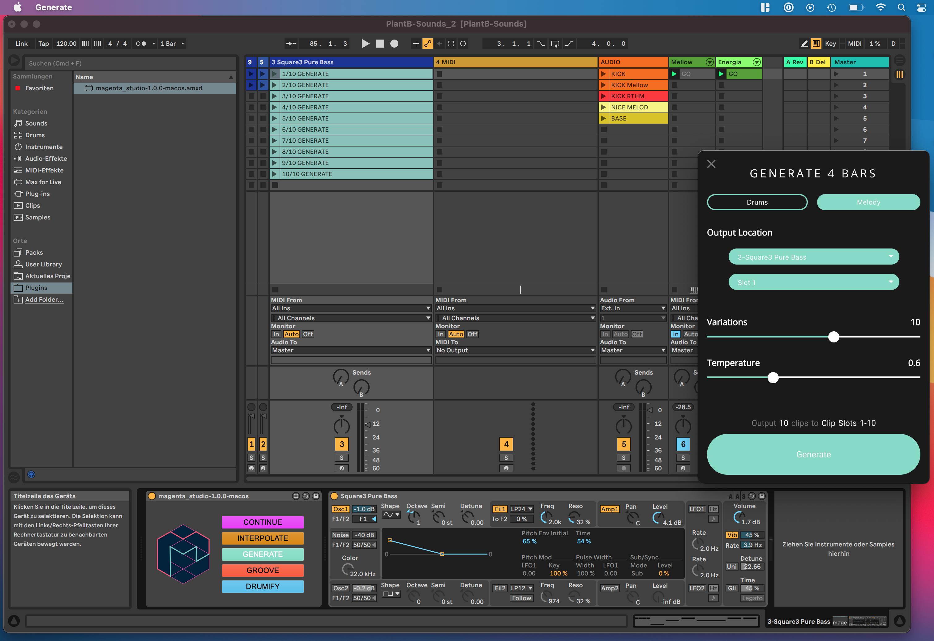Toggle computer MIDI keyboard icon
Screen dimensions: 934x641
[816, 44]
